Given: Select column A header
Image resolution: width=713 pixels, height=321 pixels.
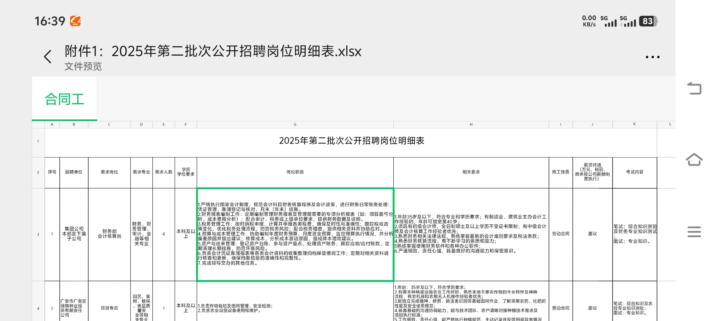Looking at the screenshot, I should 52,125.
